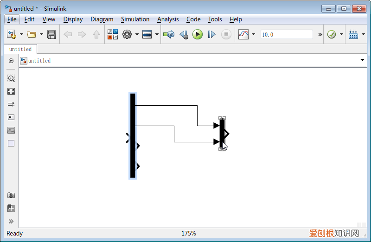Expand the Model Configuration gear dropdown arrow
371x242 pixels.
pos(136,34)
